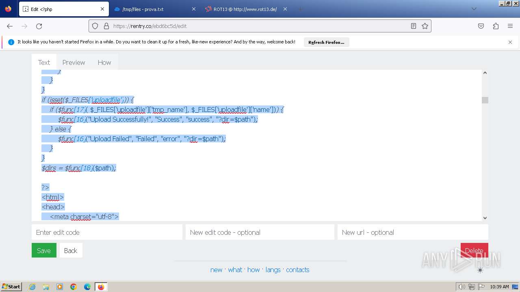
Task: Open Windows Media Player from the taskbar
Action: 60,287
